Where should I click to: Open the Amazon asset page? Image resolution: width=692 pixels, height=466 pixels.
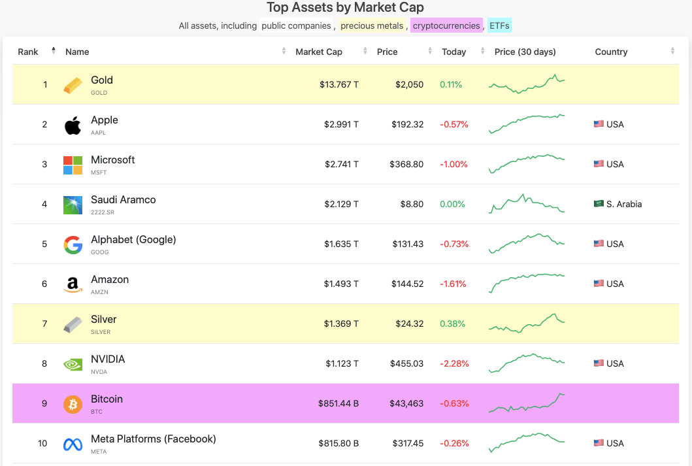[x=110, y=279]
